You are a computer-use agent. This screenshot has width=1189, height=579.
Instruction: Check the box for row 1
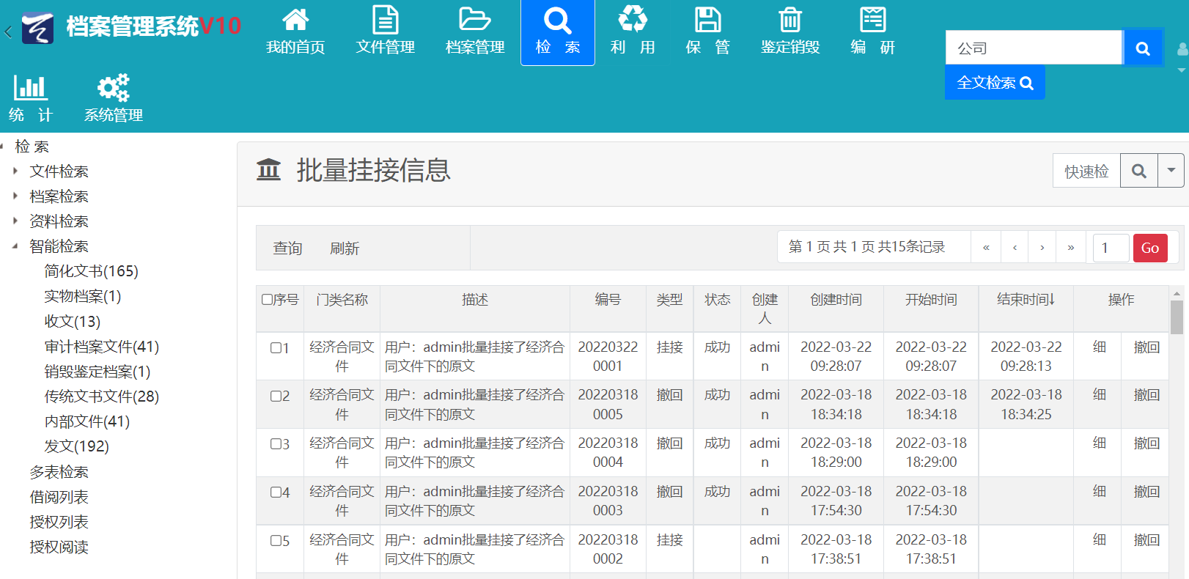click(x=276, y=348)
